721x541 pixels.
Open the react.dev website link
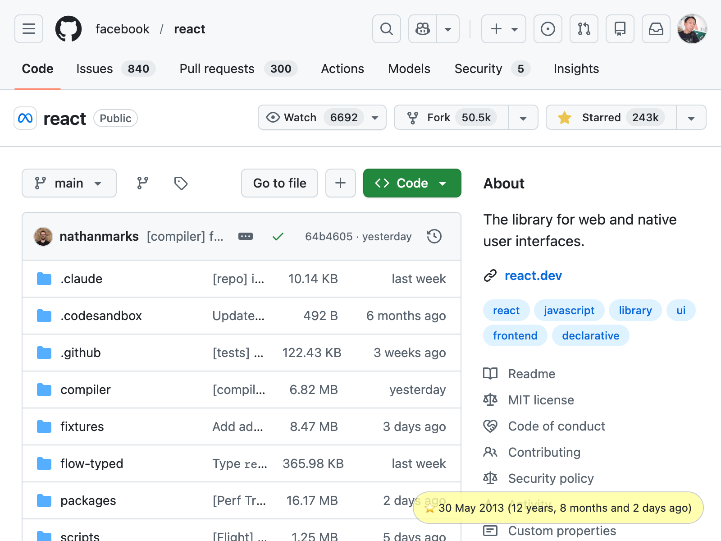tap(533, 275)
